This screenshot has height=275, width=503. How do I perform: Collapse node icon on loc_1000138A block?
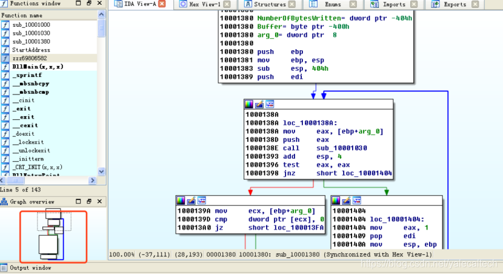coord(270,104)
